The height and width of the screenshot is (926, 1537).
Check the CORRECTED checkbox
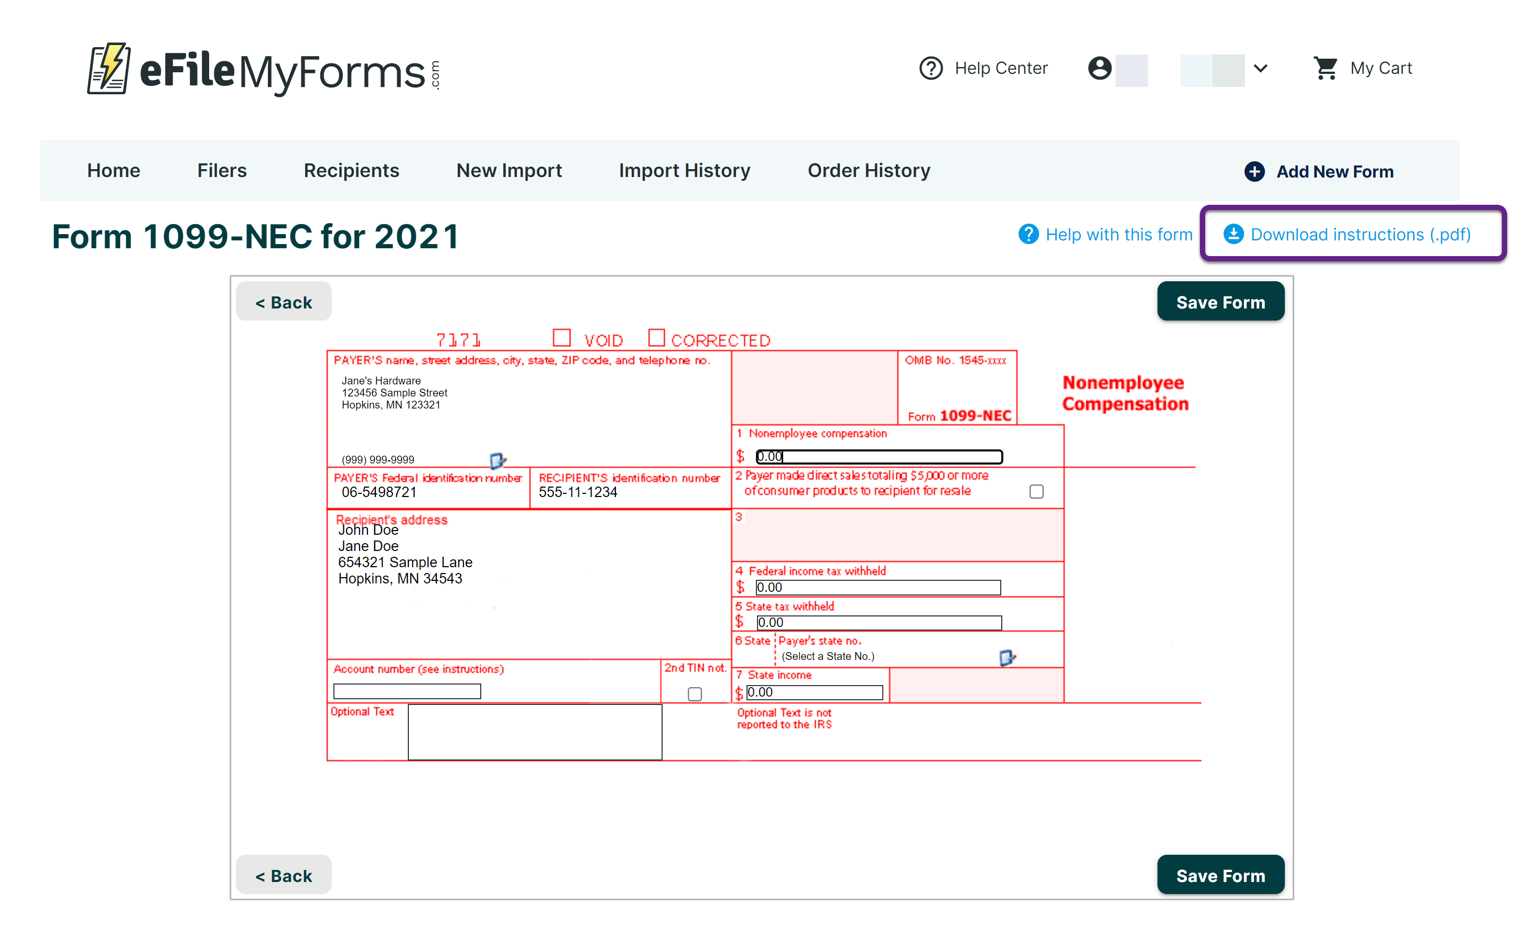click(656, 338)
